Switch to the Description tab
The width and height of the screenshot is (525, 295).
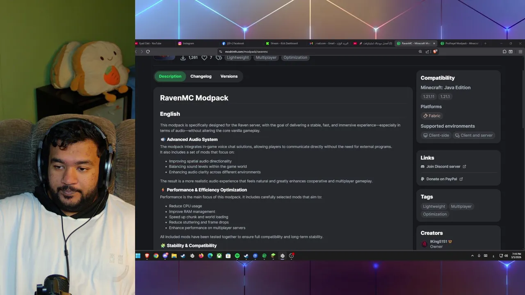tap(170, 76)
